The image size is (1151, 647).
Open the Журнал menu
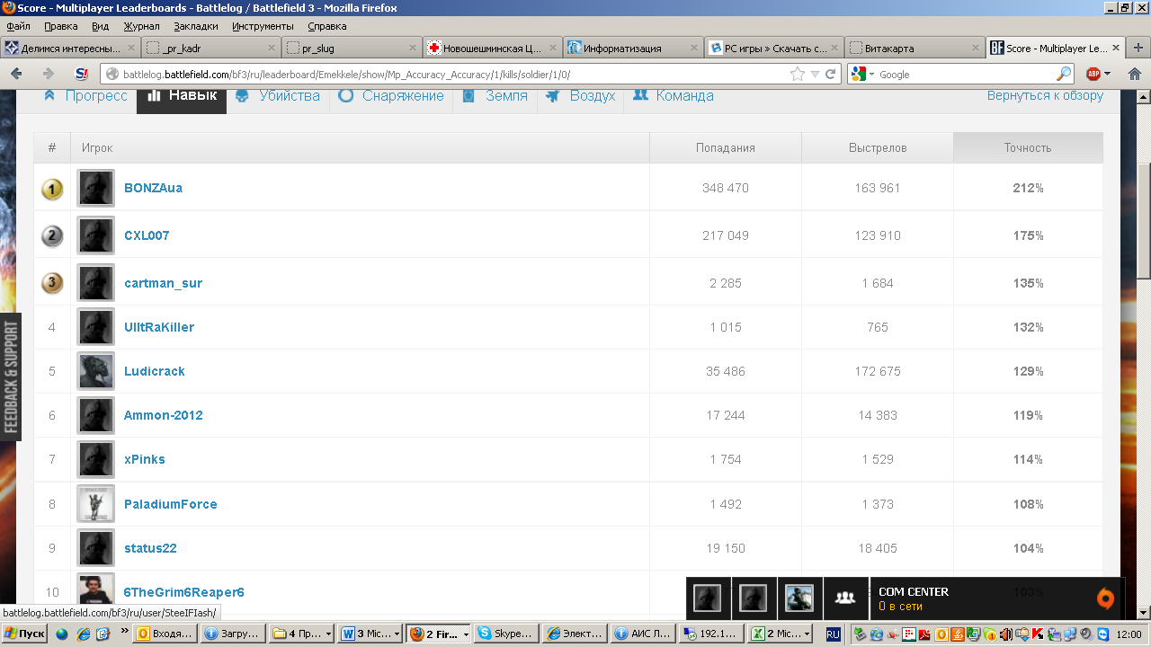click(x=141, y=26)
